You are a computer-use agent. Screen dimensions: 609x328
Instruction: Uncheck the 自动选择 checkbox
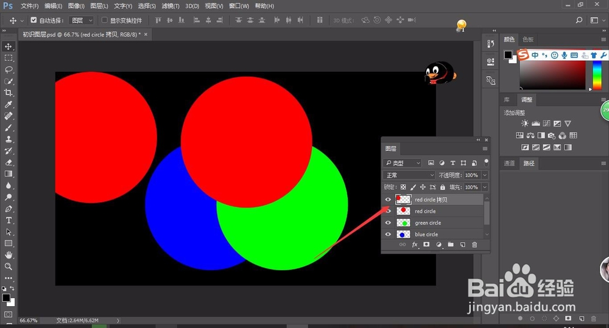(33, 20)
